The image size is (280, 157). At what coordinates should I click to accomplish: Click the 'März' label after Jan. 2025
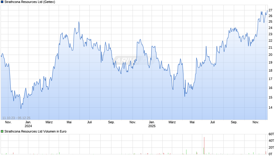tap(172, 122)
